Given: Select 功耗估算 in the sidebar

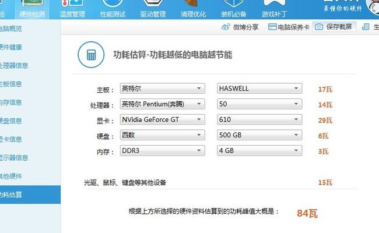Looking at the screenshot, I should pyautogui.click(x=30, y=195).
